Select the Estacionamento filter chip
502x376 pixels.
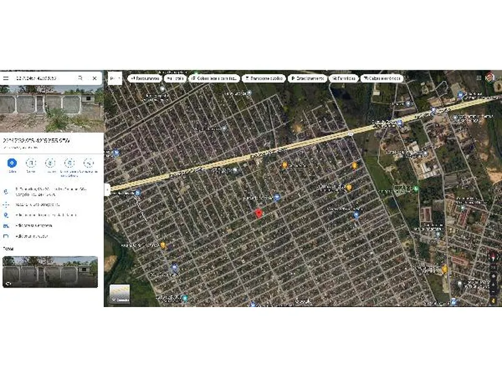[x=307, y=78]
